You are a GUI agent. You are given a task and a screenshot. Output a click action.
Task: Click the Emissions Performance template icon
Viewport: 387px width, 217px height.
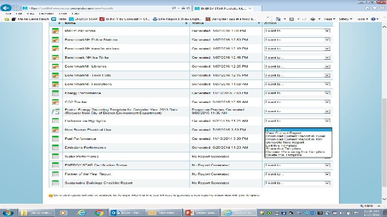tap(55, 147)
